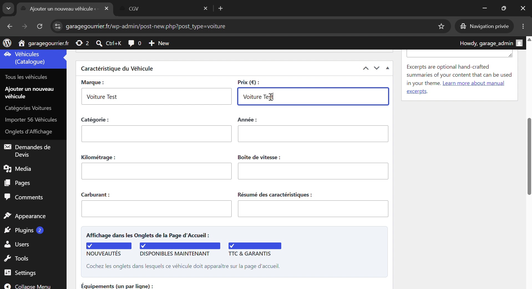This screenshot has height=289, width=532.
Task: Click the address bar URL
Action: tap(146, 26)
